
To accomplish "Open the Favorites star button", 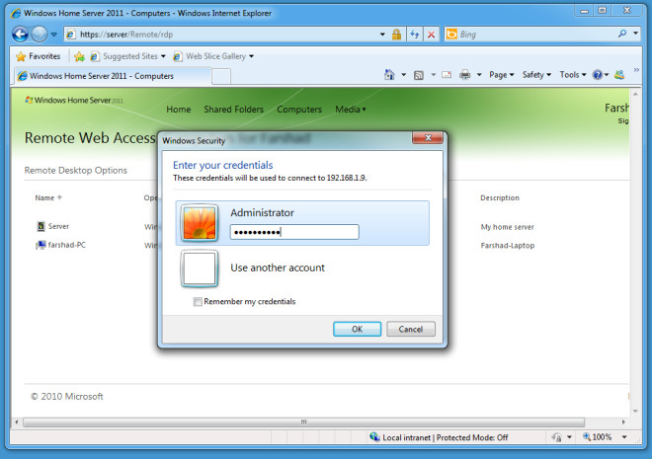I will pos(38,56).
